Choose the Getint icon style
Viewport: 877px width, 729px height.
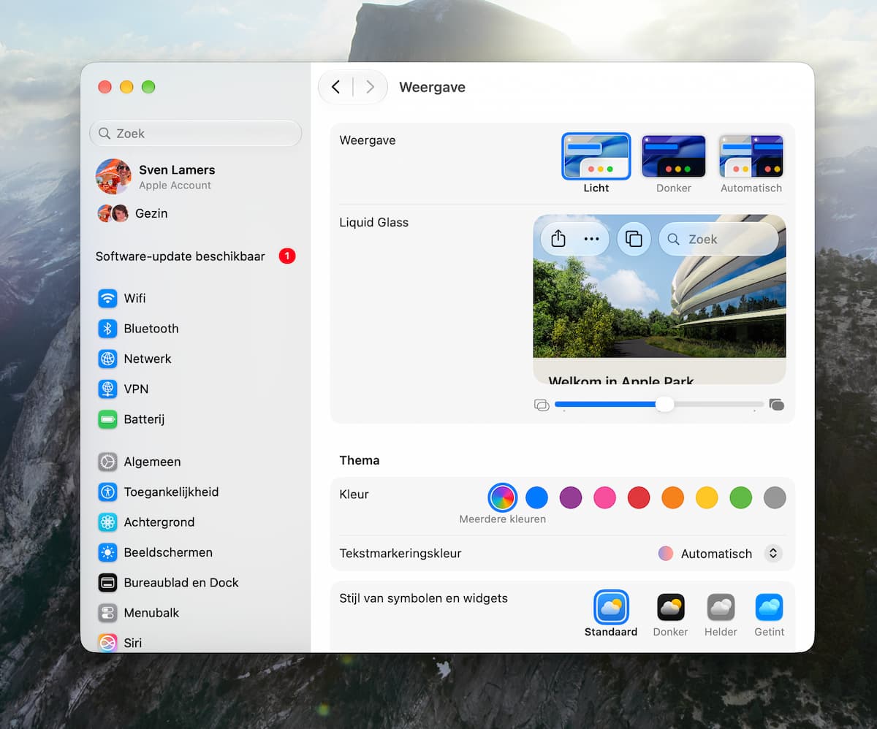(x=770, y=614)
